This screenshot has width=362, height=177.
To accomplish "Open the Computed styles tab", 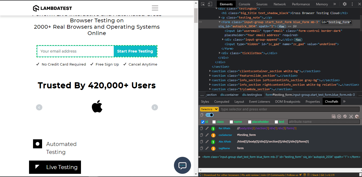I will [x=222, y=101].
